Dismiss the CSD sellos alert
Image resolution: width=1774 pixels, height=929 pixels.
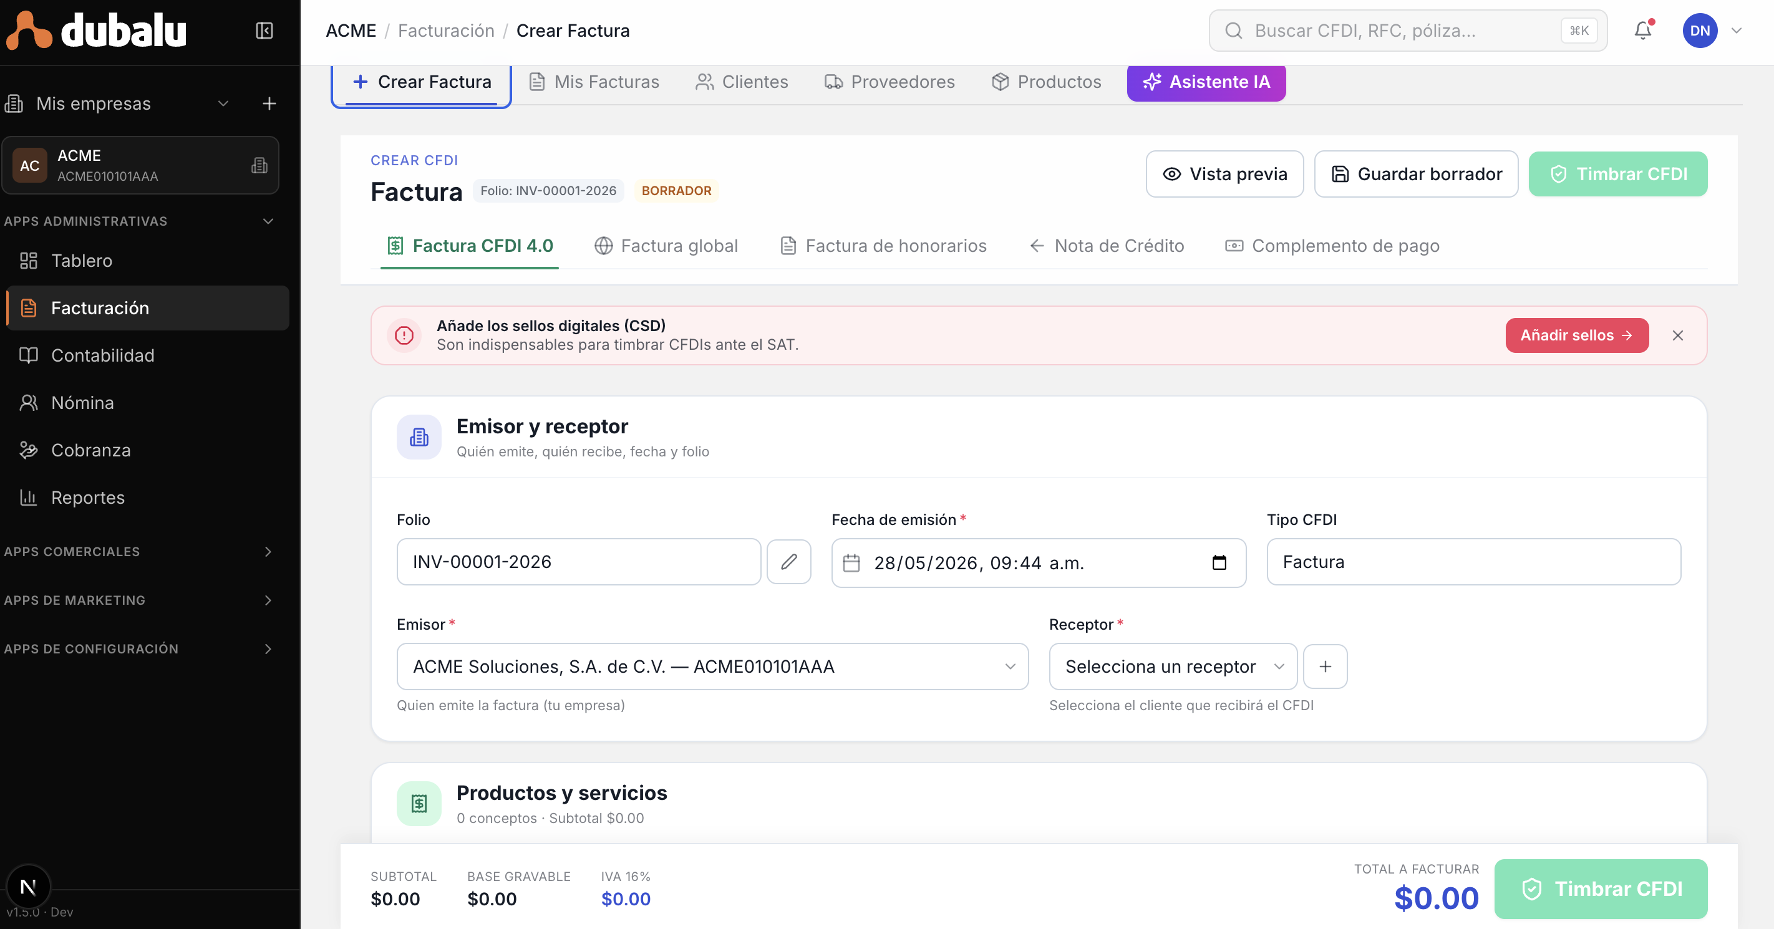pyautogui.click(x=1677, y=335)
